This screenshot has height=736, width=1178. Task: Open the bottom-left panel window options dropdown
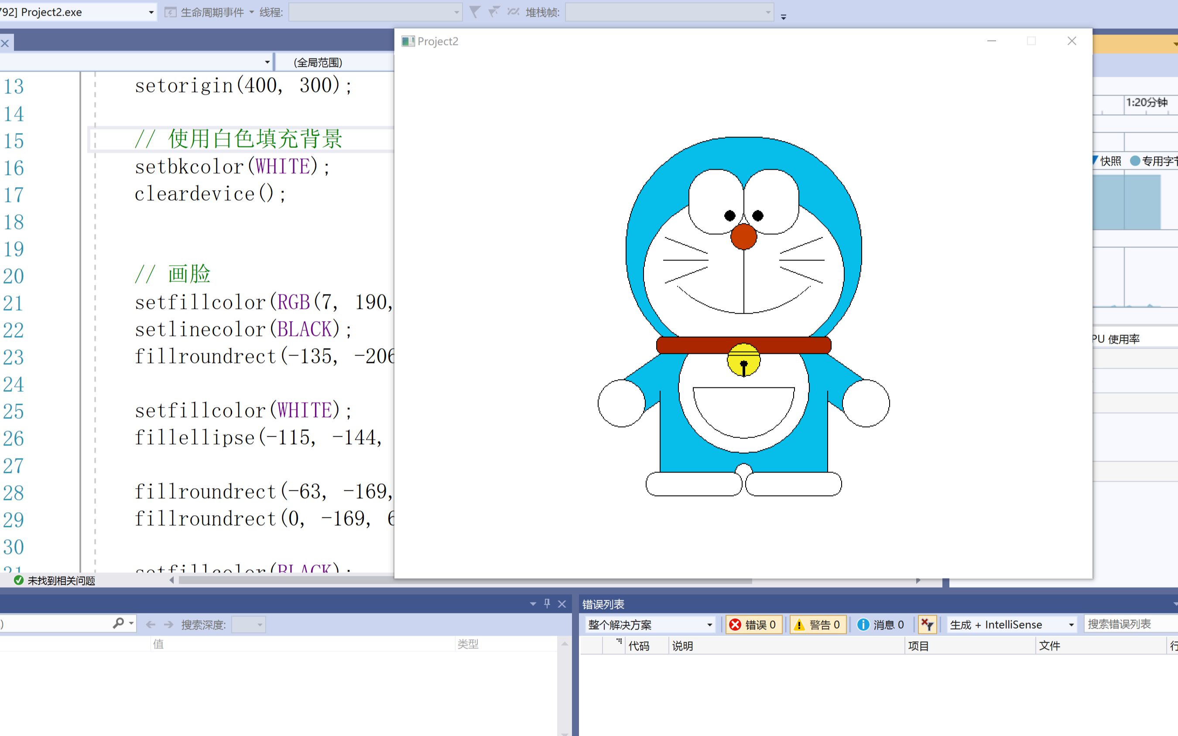click(x=533, y=604)
